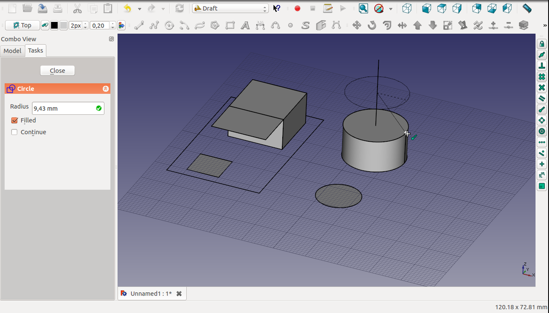The width and height of the screenshot is (549, 313).
Task: Select the Draft Move tool
Action: (x=357, y=26)
